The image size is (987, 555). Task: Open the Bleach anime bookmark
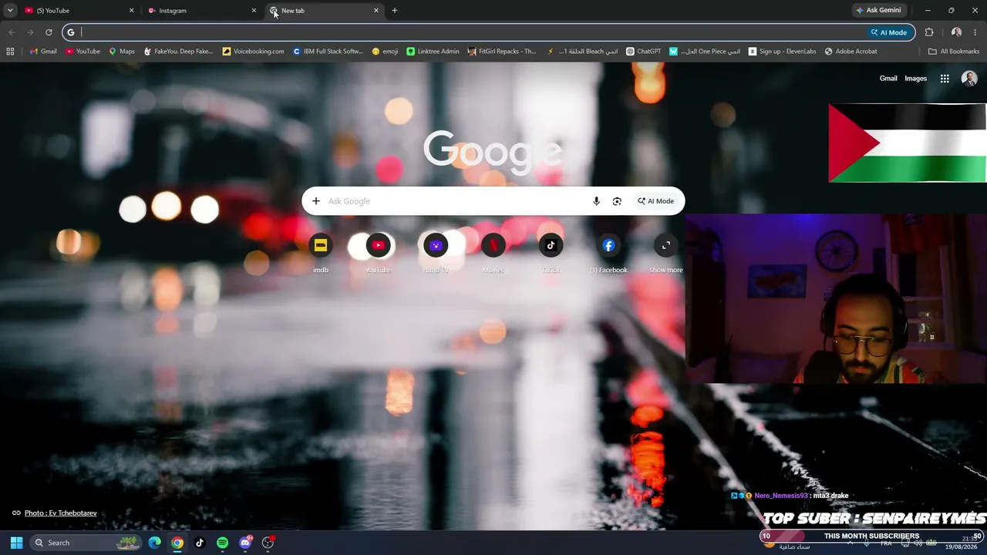(x=582, y=52)
